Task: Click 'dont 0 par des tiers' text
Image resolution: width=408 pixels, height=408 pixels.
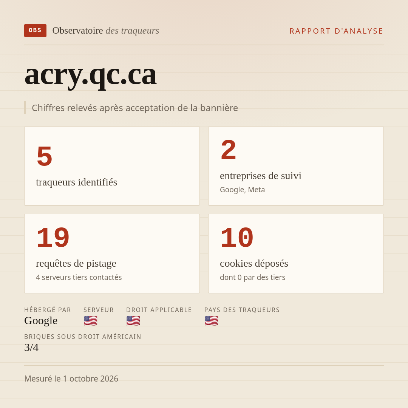Action: click(x=252, y=277)
